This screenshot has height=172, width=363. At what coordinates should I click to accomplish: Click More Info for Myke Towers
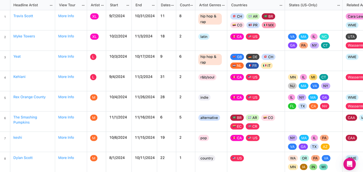66,36
